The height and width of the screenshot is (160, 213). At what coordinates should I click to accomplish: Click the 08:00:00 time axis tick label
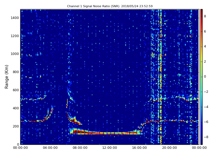coord(80,148)
